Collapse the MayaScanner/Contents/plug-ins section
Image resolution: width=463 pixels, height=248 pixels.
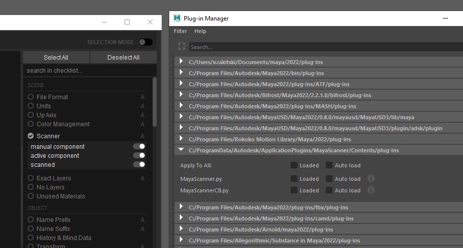(181, 150)
